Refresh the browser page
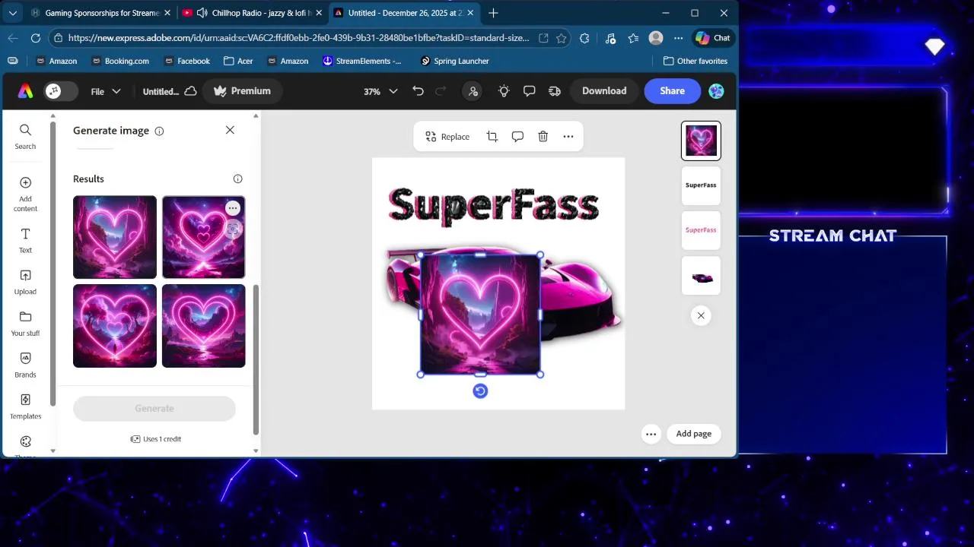 36,38
